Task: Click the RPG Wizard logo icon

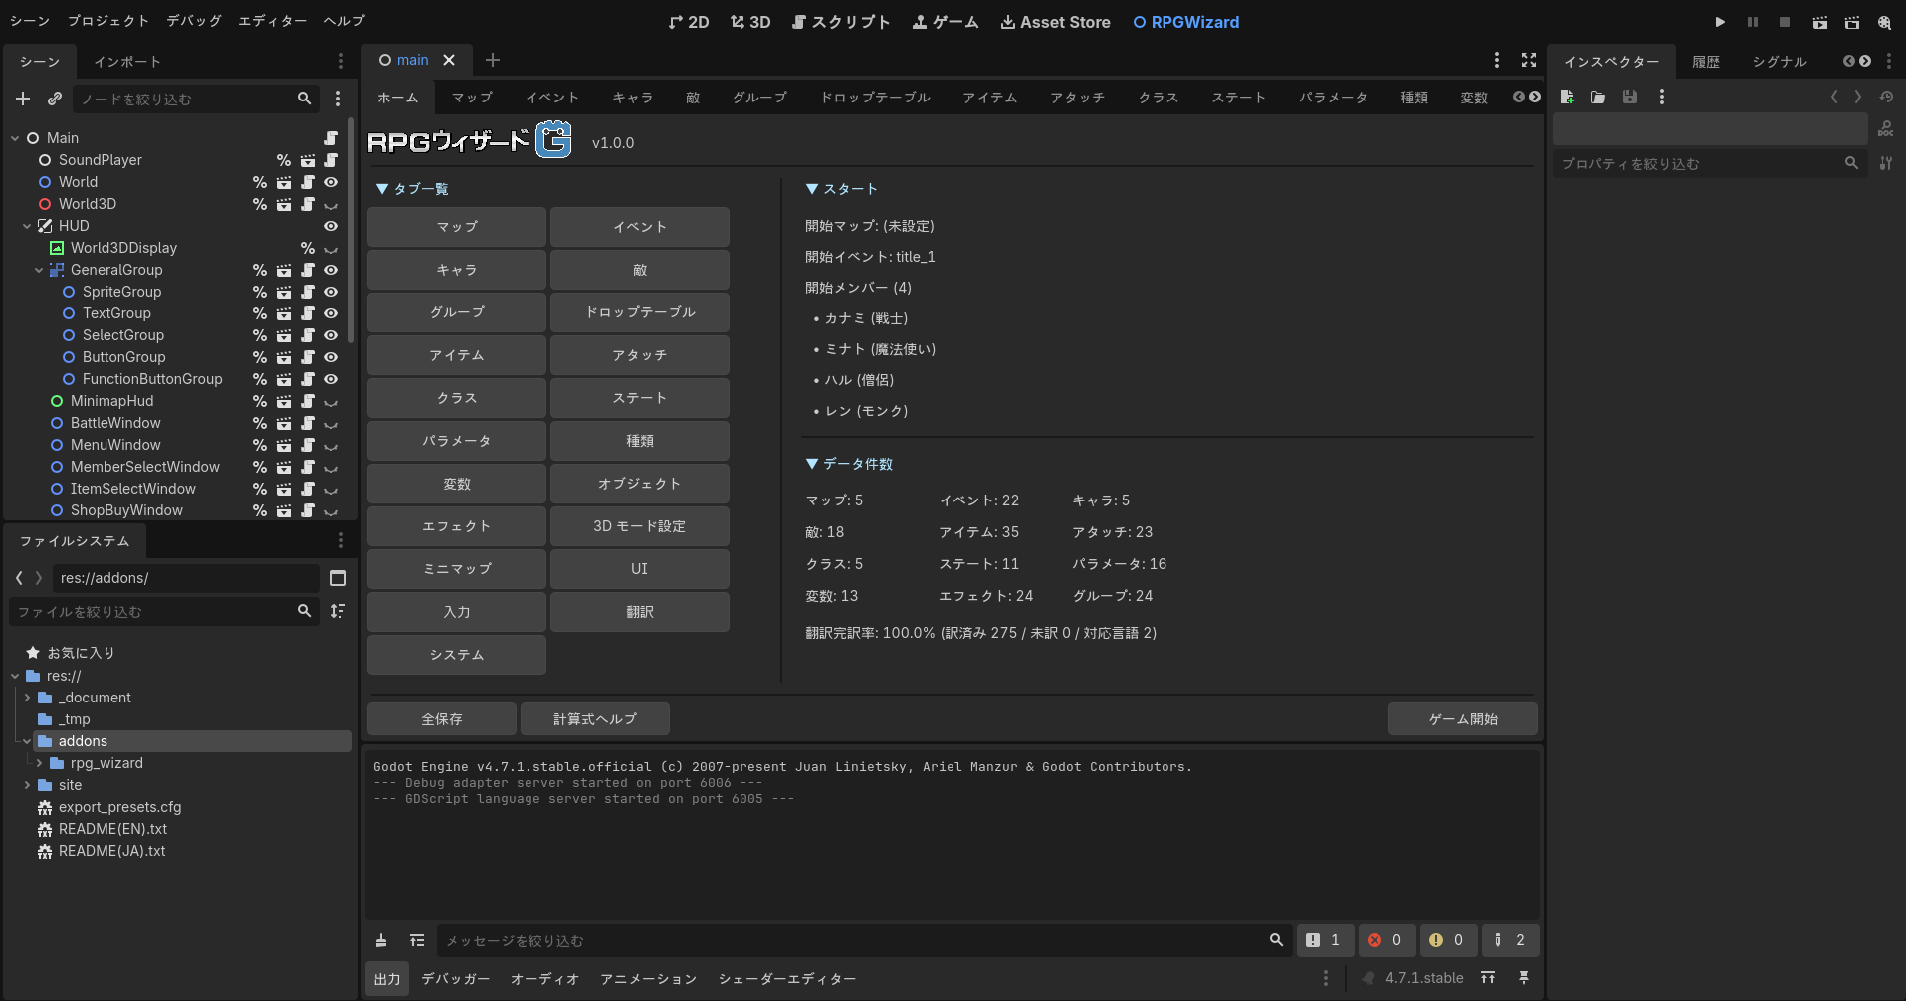Action: [553, 139]
